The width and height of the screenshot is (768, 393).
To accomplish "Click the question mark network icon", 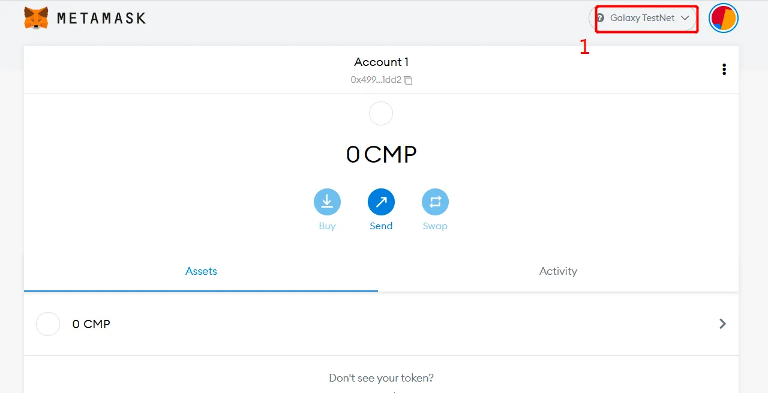I will click(x=600, y=18).
